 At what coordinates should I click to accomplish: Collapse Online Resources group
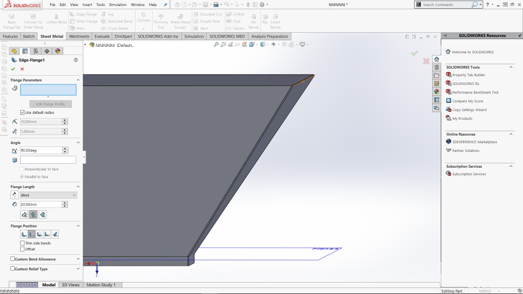pyautogui.click(x=510, y=134)
